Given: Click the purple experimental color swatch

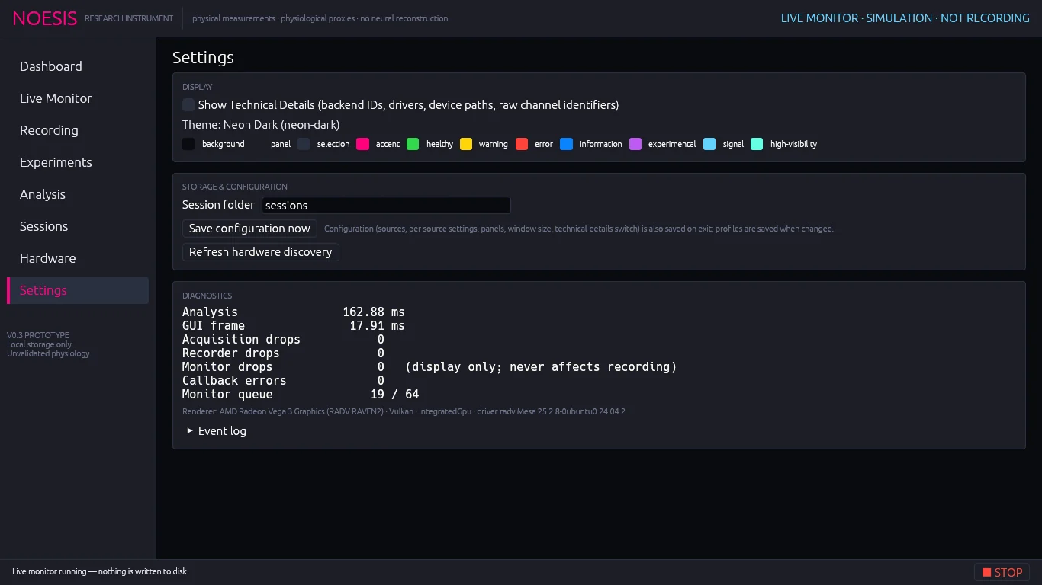Looking at the screenshot, I should click(x=635, y=144).
